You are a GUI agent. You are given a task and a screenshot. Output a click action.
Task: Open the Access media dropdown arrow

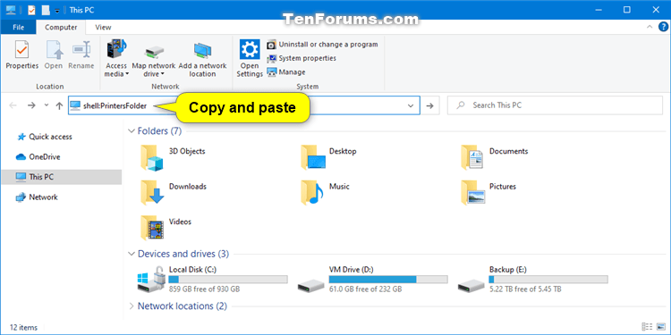[127, 74]
